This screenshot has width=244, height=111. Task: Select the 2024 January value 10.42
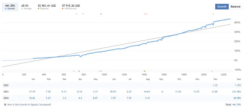click(32, 98)
